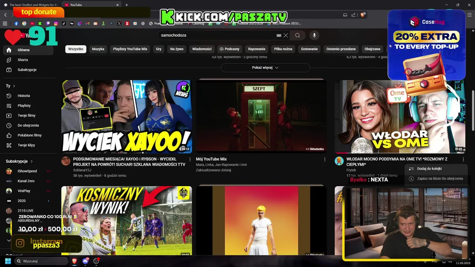The image size is (475, 267).
Task: Open Do obejrzenia watch later list
Action: point(28,125)
